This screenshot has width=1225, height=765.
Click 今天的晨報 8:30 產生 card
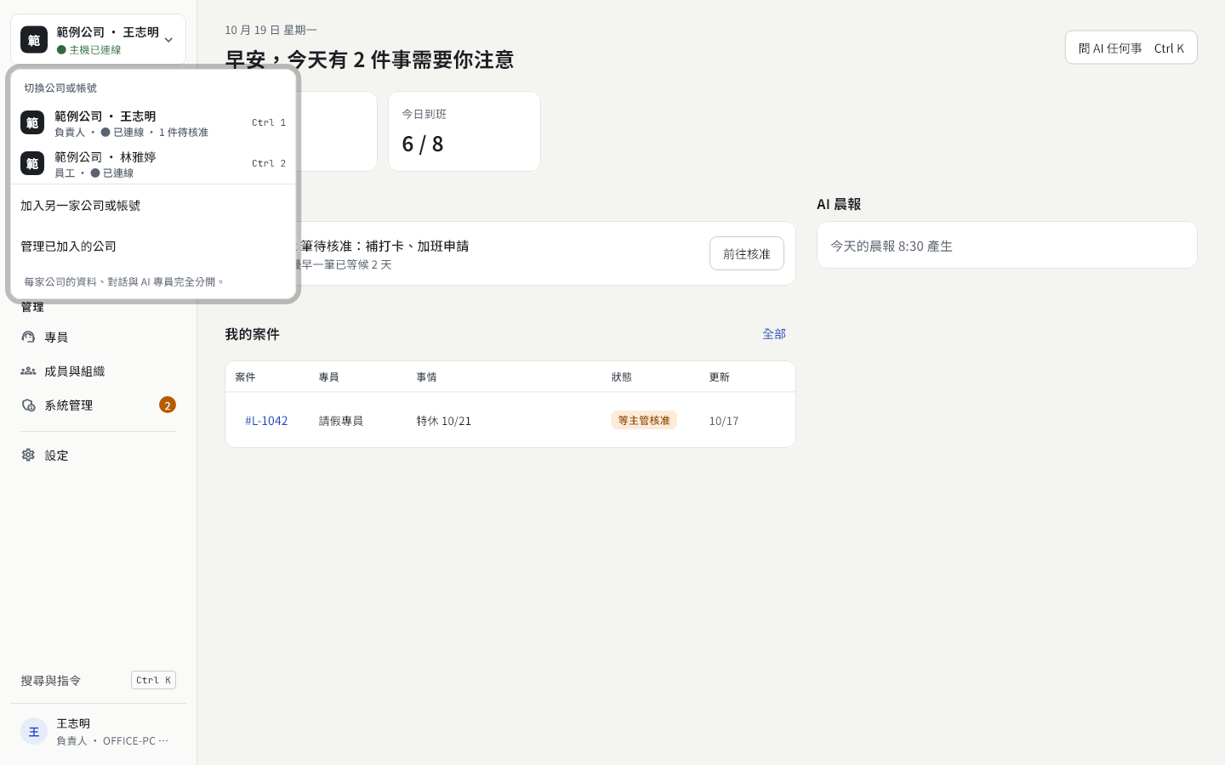[x=1007, y=246]
